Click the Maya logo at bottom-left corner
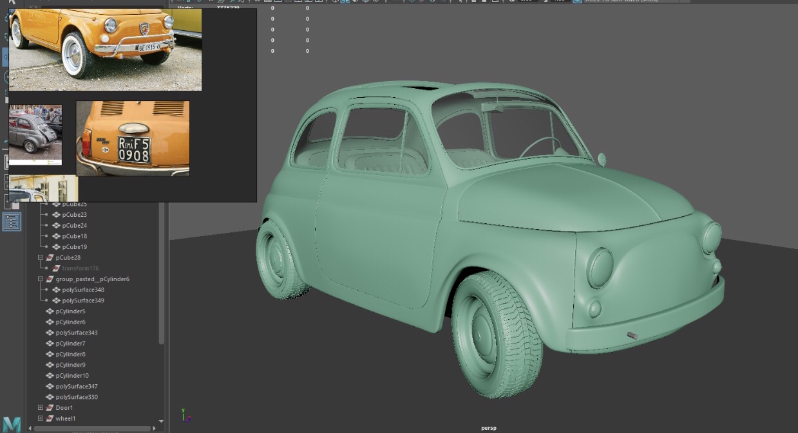The height and width of the screenshot is (433, 798). 13,424
